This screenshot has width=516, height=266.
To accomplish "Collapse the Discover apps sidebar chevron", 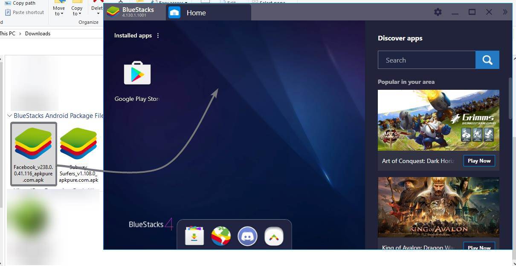I will click(x=505, y=12).
